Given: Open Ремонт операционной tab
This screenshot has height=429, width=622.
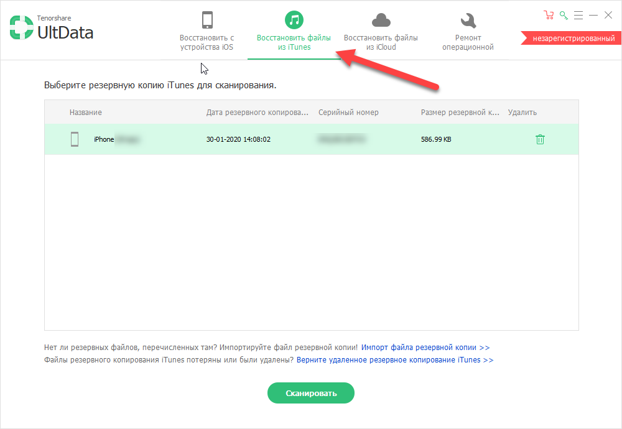Looking at the screenshot, I should tap(468, 31).
